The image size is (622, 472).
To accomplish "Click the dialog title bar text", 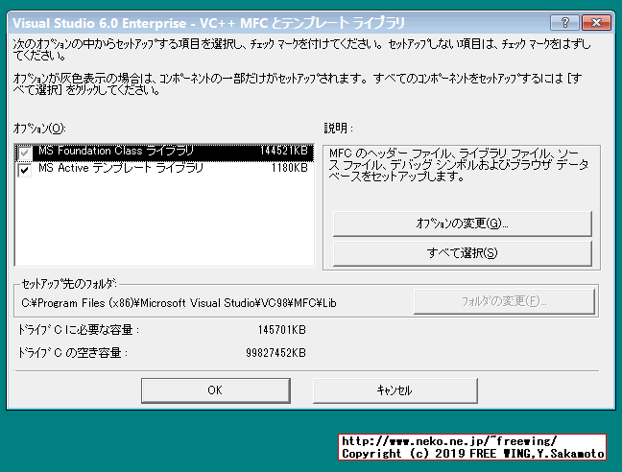I will pyautogui.click(x=208, y=23).
